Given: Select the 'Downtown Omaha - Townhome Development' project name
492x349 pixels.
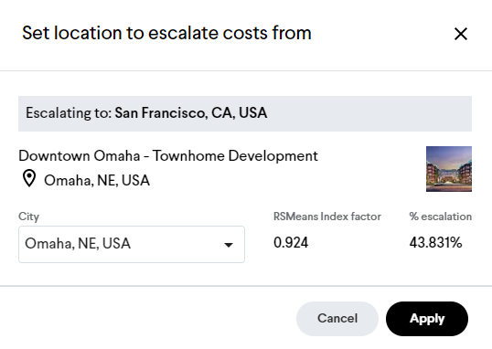Looking at the screenshot, I should [168, 156].
